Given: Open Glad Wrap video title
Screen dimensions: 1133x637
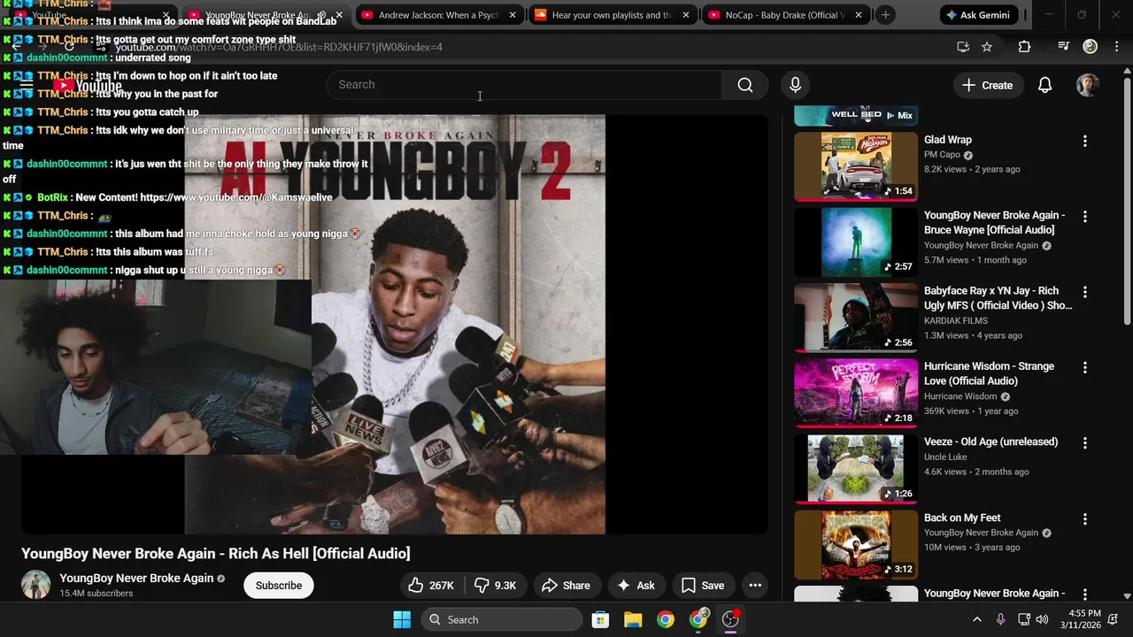Looking at the screenshot, I should coord(948,140).
